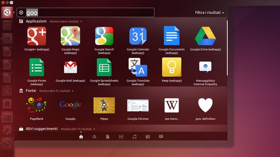Select the Photos lens camera tab
Viewport: 280px width, 157px height.
point(148,137)
